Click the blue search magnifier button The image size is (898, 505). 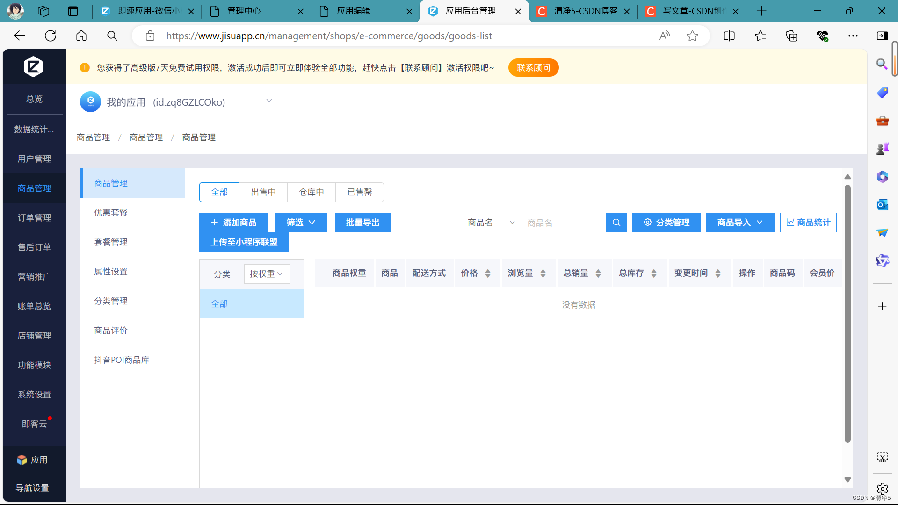[x=616, y=223]
